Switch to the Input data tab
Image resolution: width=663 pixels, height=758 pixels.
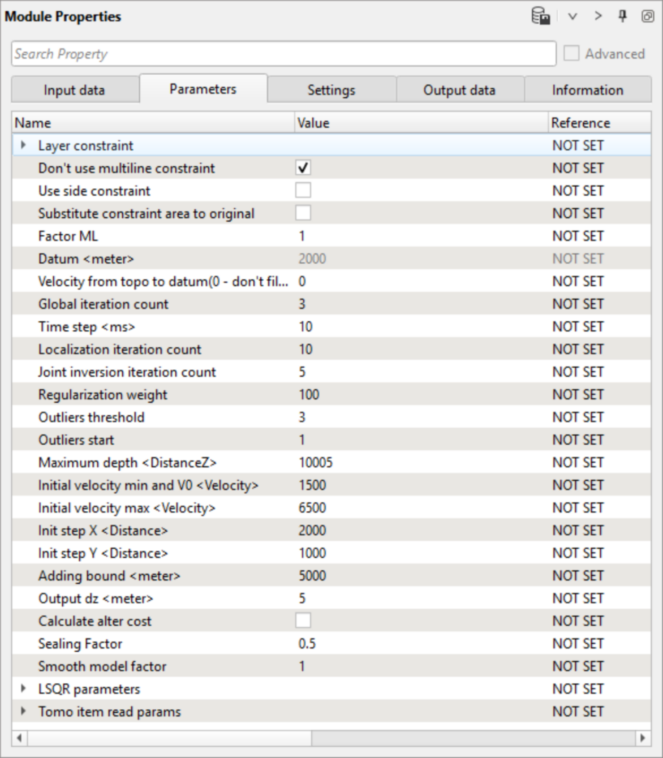click(74, 90)
